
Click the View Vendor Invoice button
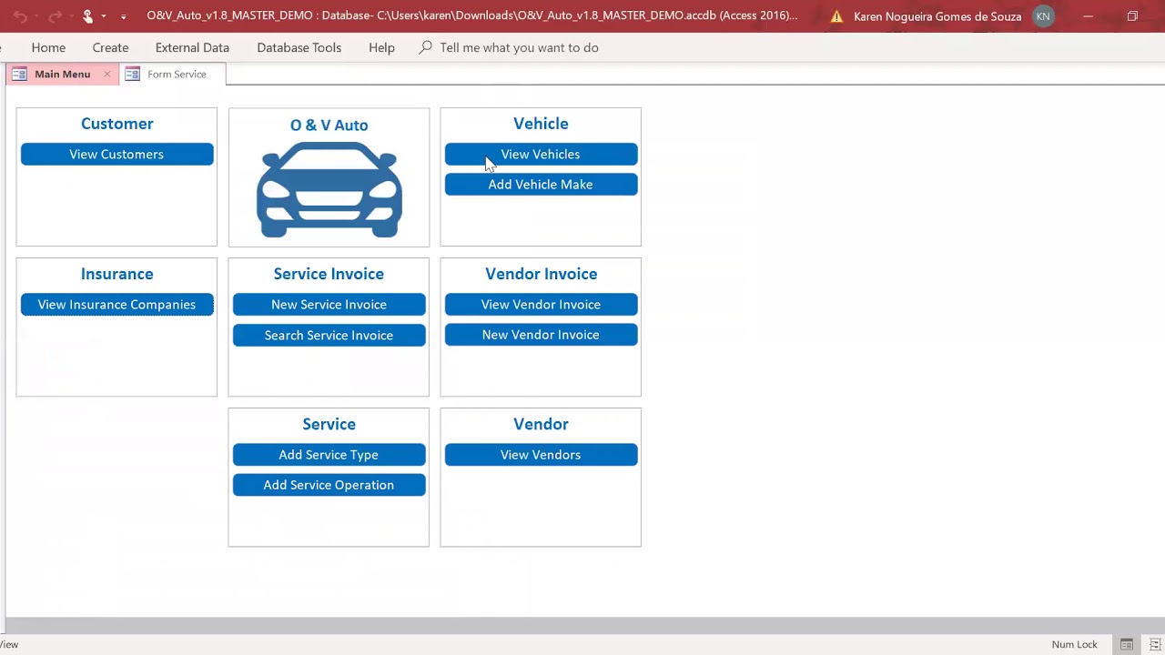[541, 305]
